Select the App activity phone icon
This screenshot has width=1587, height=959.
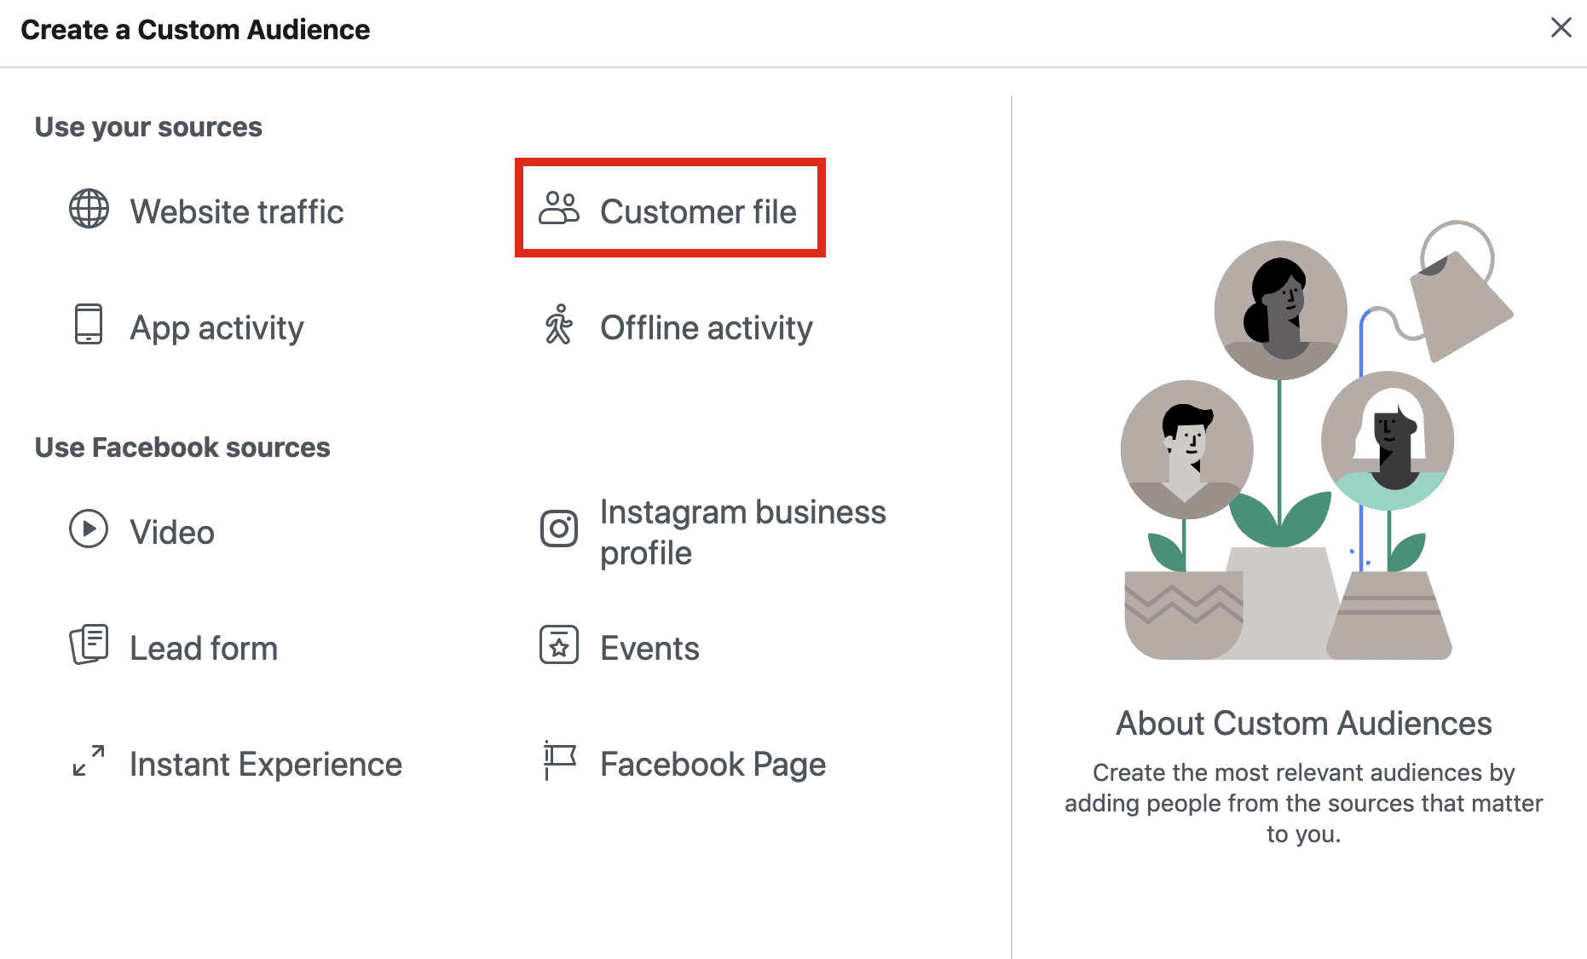pos(88,326)
